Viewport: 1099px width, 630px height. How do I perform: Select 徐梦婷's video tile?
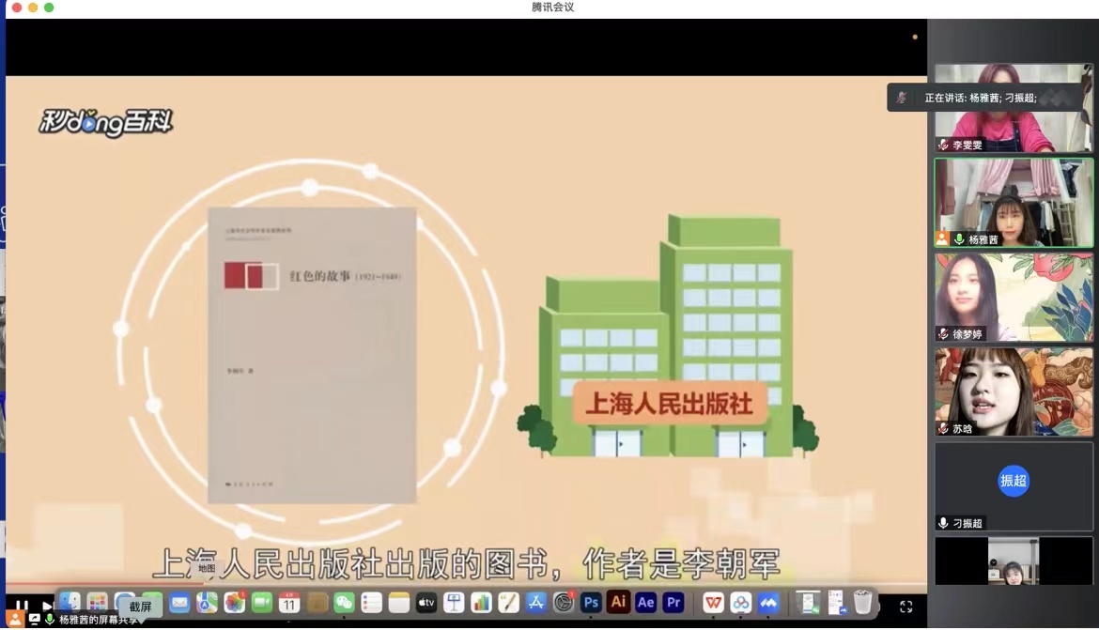1014,297
